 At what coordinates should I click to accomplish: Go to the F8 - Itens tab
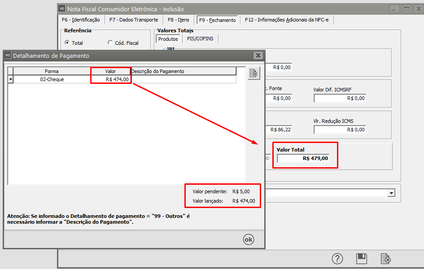178,20
